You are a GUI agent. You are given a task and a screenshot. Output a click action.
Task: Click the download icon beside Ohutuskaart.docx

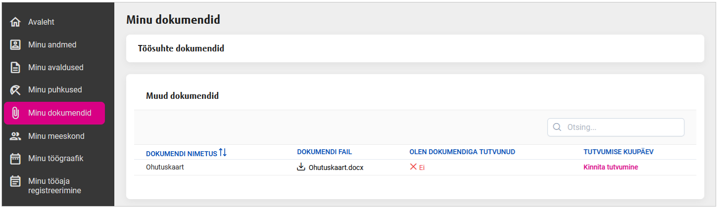tap(301, 167)
